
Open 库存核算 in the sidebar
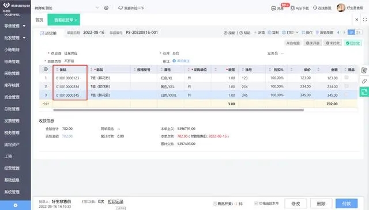12,85
